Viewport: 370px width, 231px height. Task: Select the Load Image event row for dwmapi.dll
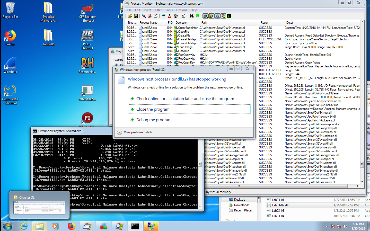(x=243, y=47)
